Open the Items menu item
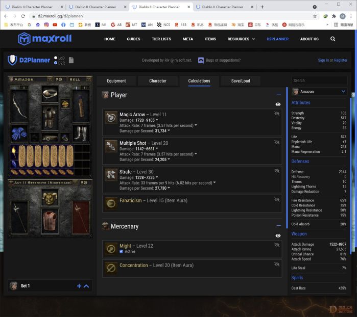 point(210,39)
